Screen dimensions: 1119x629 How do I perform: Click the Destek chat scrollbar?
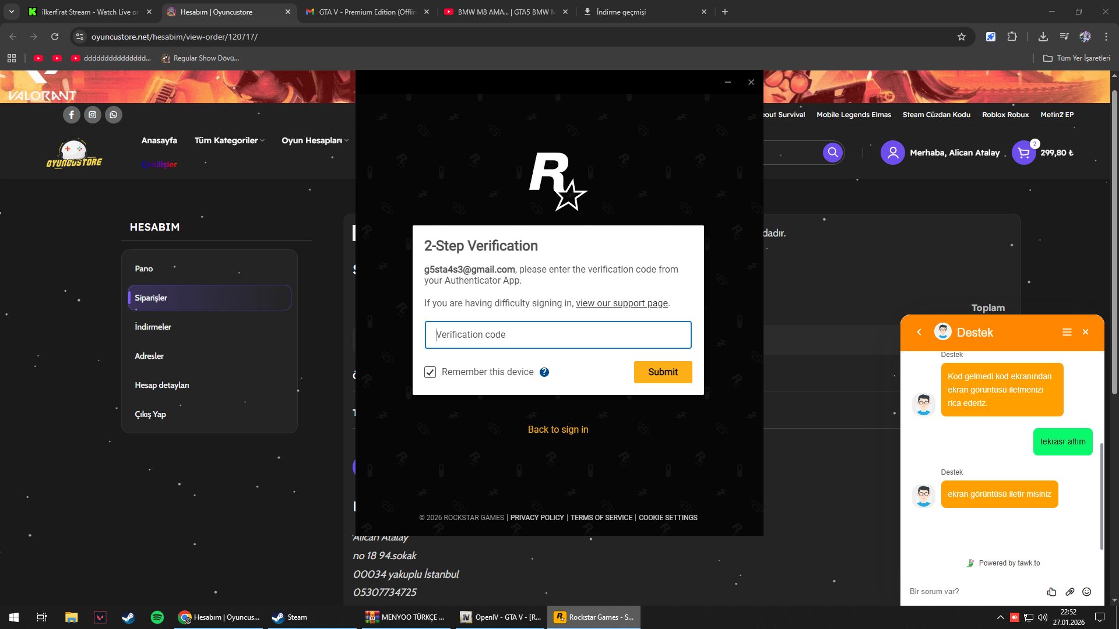[x=1102, y=496]
